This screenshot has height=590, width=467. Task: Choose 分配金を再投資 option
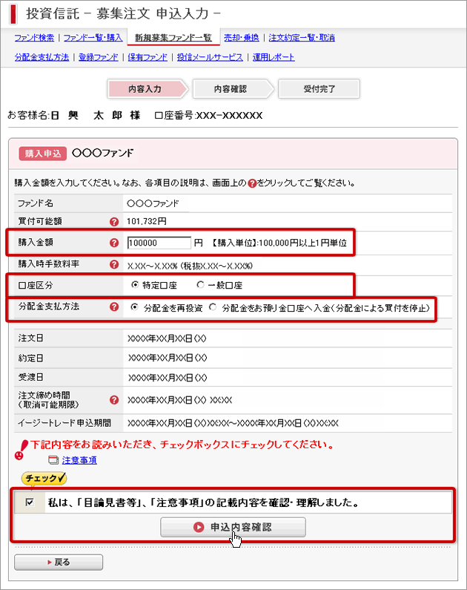pyautogui.click(x=134, y=307)
